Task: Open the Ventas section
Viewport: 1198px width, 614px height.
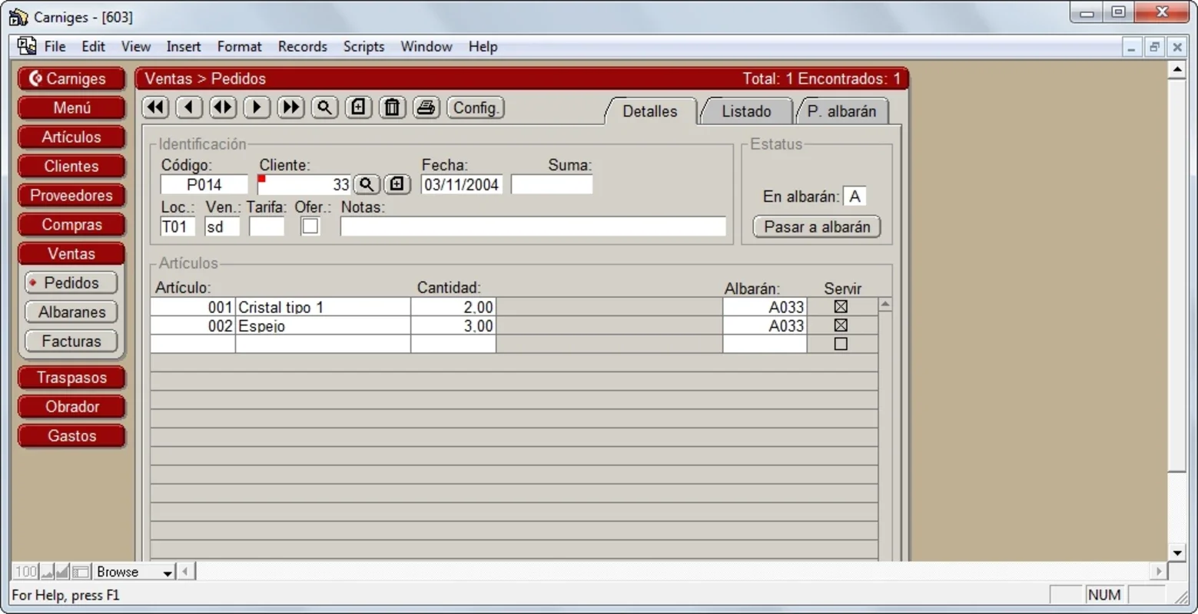Action: point(71,253)
